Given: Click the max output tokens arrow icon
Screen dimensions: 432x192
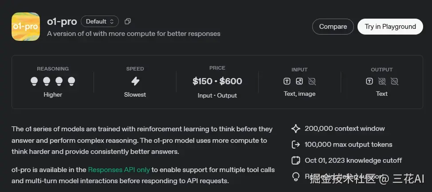Looking at the screenshot, I should pyautogui.click(x=296, y=145).
